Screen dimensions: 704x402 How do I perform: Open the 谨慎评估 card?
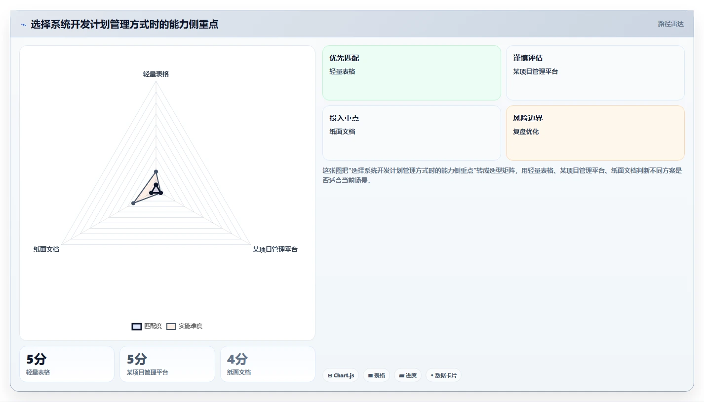point(595,73)
